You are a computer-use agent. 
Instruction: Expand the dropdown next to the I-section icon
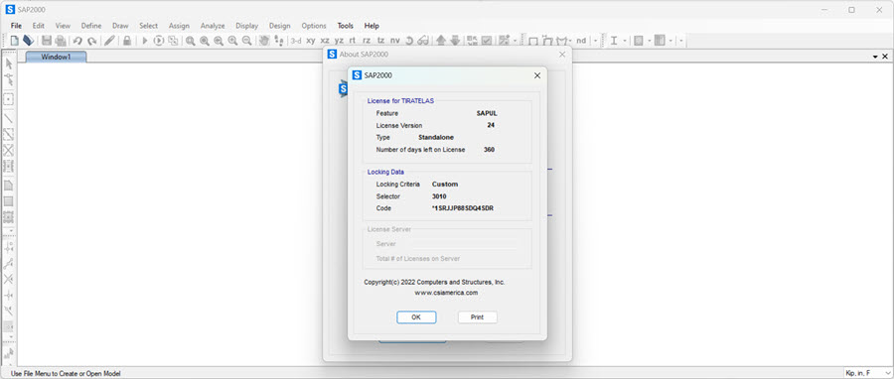click(625, 41)
